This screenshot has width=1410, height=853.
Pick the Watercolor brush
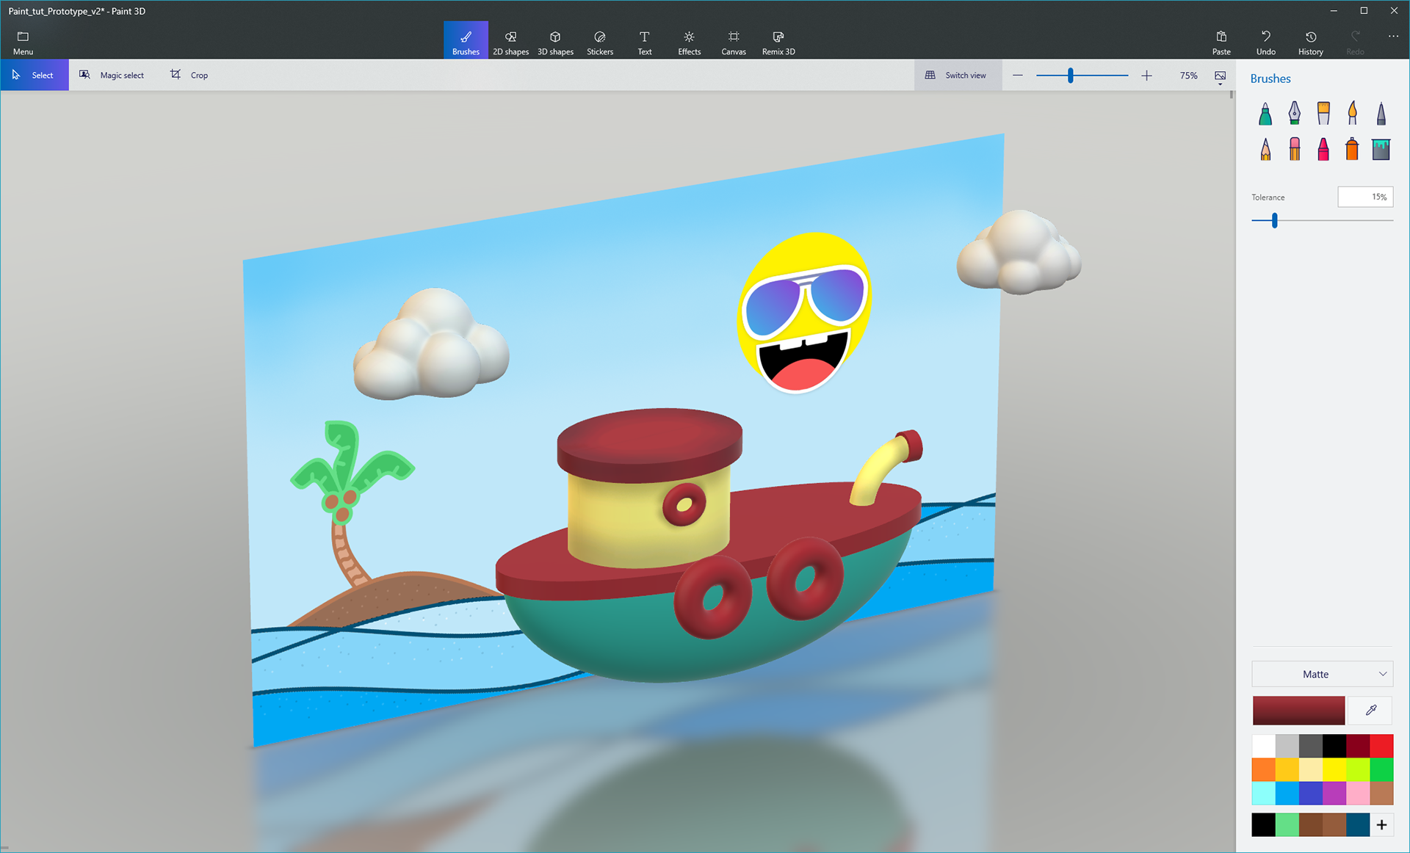[x=1352, y=114]
